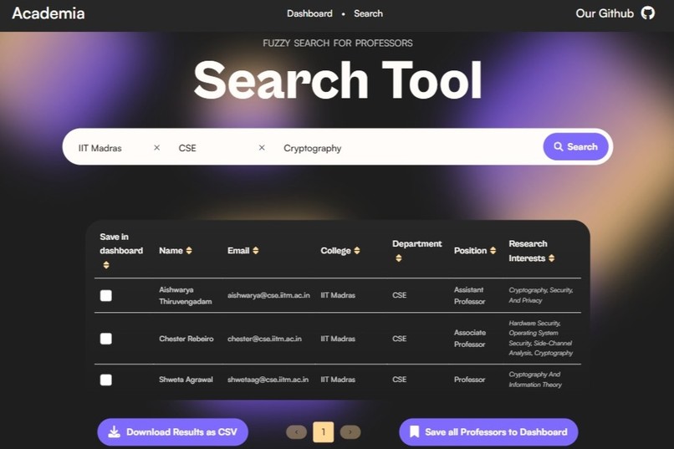Sort table by College arrows
Viewport: 674px width, 449px height.
tap(357, 251)
